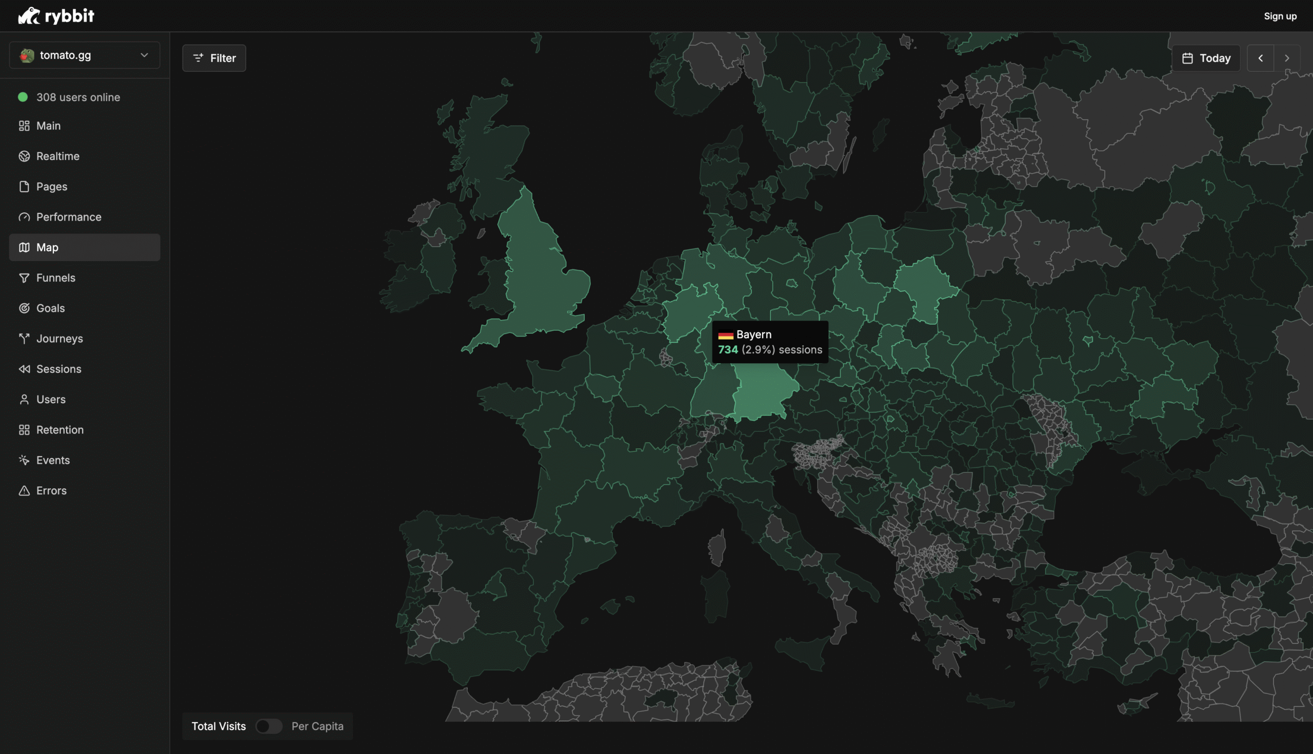Open the Pages menu item
This screenshot has width=1313, height=754.
click(x=52, y=186)
